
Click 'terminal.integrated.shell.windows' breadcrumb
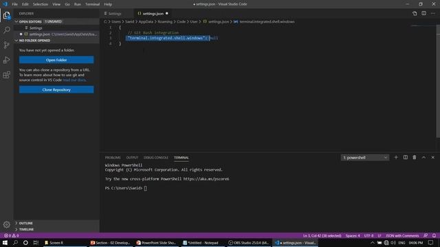coord(267,21)
